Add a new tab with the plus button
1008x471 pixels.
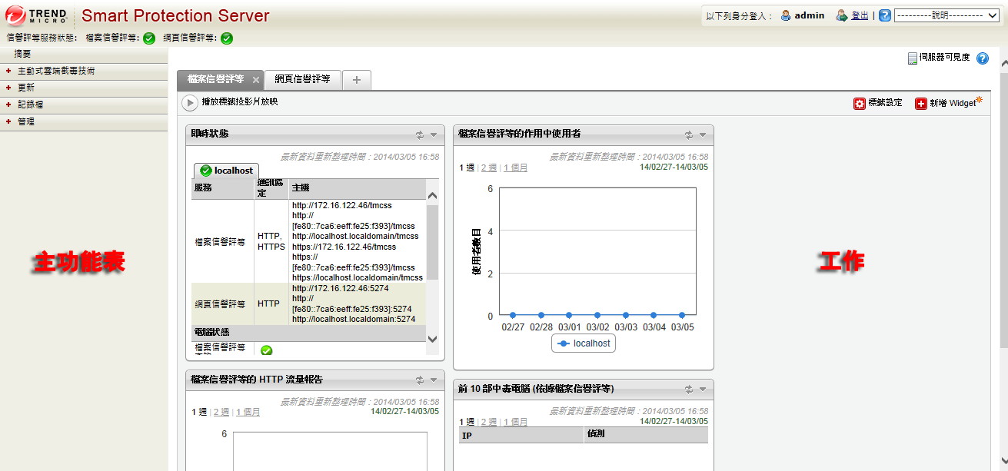tap(356, 80)
